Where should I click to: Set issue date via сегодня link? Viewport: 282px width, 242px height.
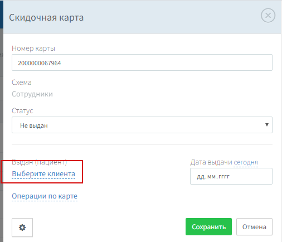pyautogui.click(x=246, y=162)
